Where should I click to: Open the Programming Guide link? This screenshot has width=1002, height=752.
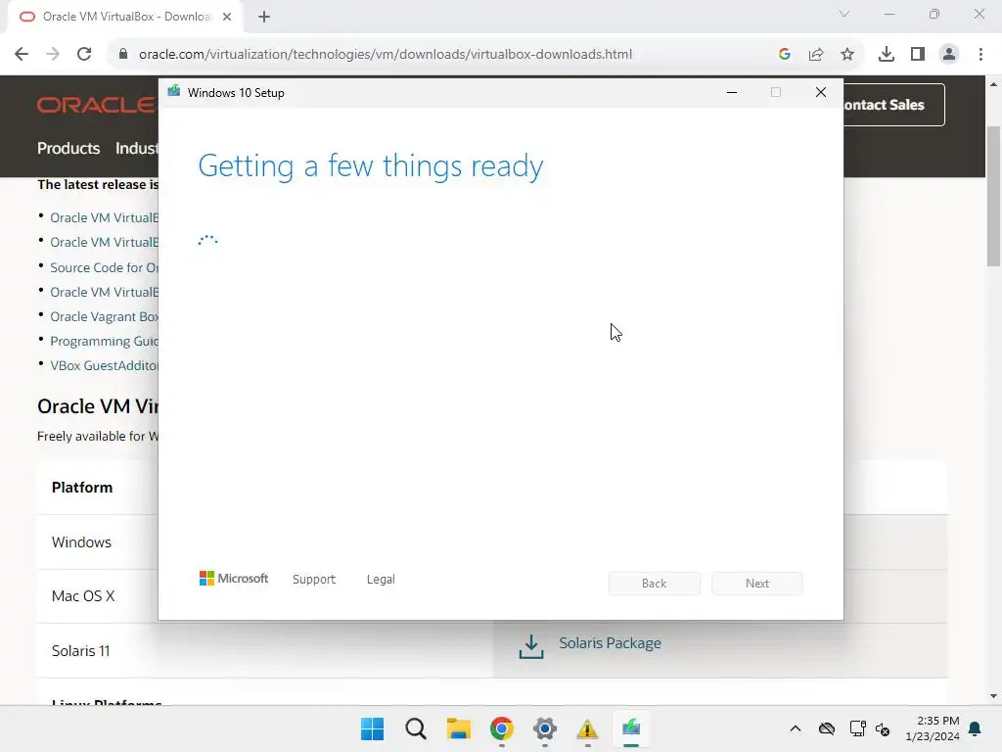pos(104,342)
